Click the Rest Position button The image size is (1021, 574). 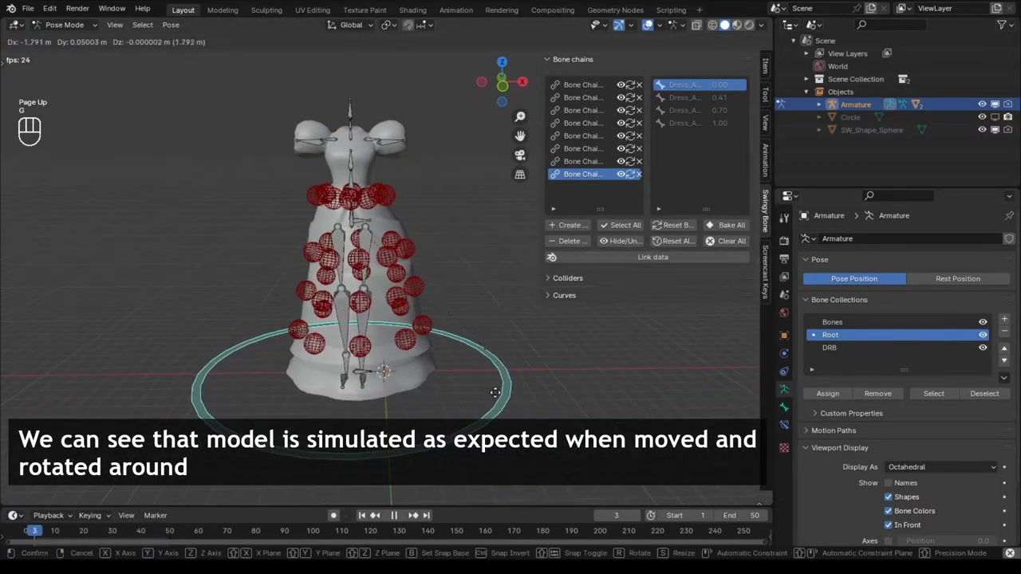click(x=957, y=279)
